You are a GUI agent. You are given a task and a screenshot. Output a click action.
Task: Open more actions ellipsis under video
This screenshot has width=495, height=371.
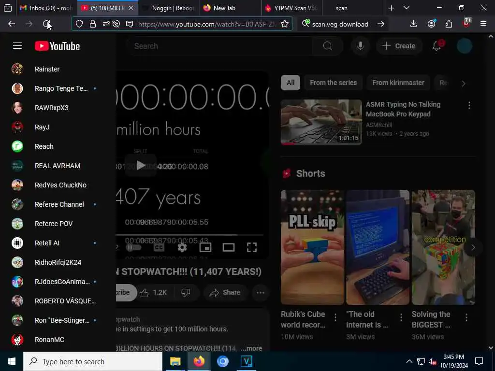[x=260, y=292]
